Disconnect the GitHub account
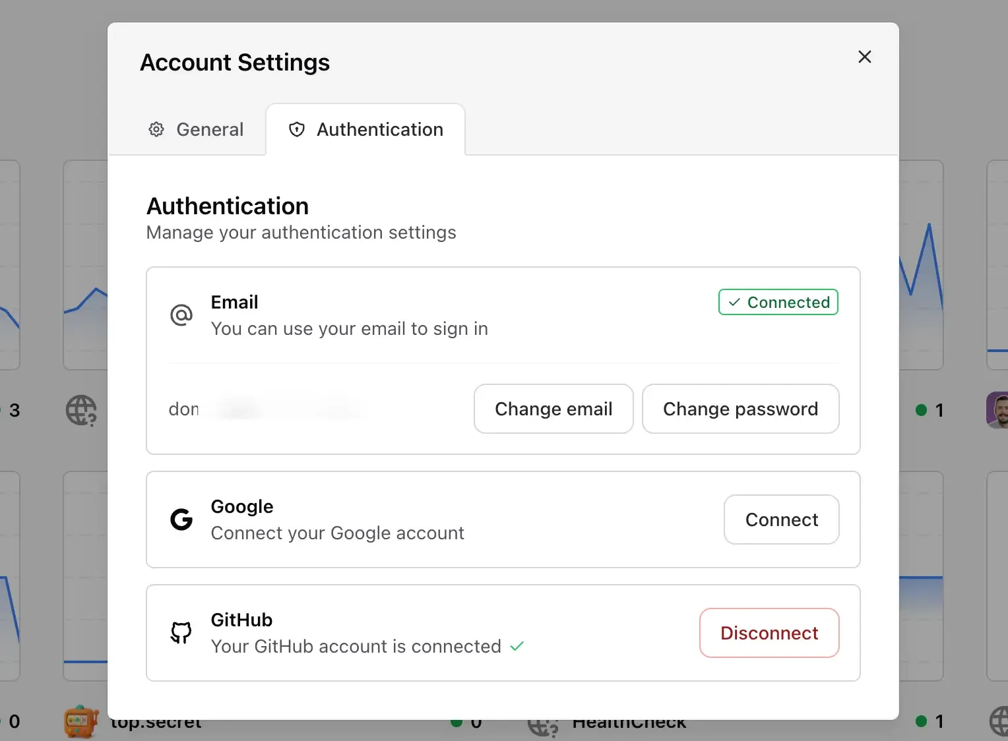Image resolution: width=1008 pixels, height=741 pixels. pos(769,633)
